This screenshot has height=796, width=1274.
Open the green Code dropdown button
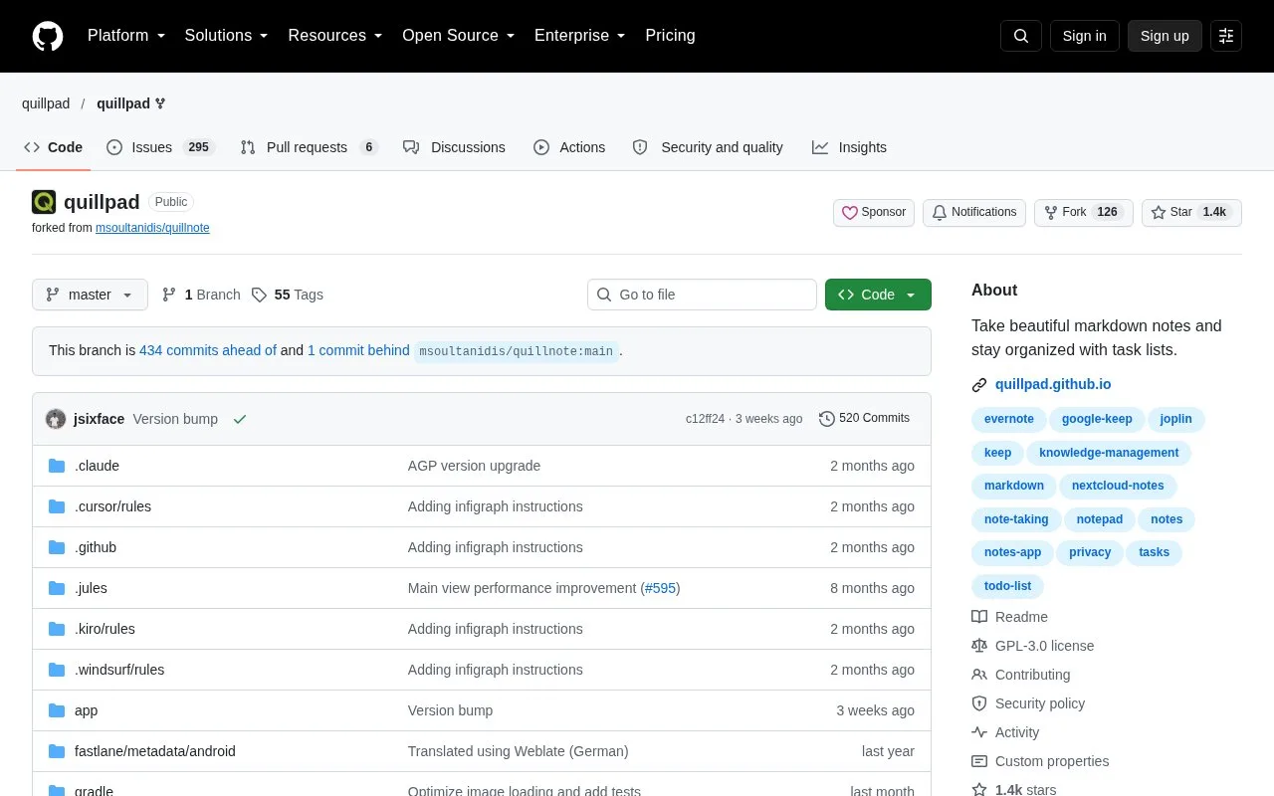[878, 295]
